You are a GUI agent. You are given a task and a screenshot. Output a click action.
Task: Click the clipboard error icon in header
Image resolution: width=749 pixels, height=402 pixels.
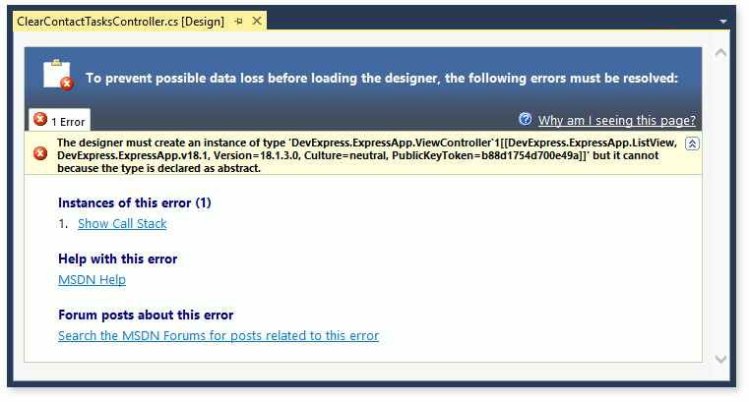pyautogui.click(x=58, y=75)
